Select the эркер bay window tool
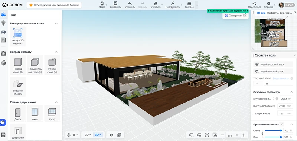The width and height of the screenshot is (297, 141). (52, 114)
